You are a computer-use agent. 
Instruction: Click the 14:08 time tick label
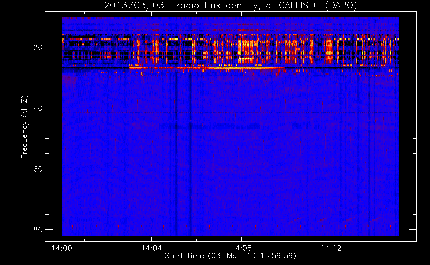[241, 248]
